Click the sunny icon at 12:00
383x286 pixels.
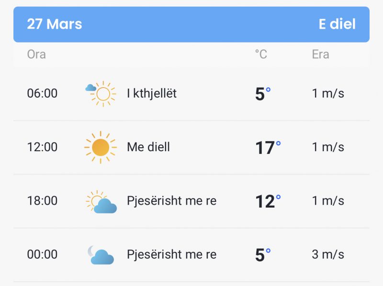coord(101,147)
